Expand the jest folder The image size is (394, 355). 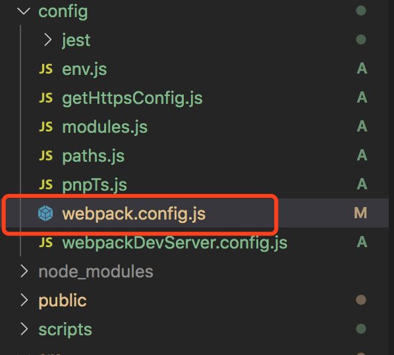point(47,40)
